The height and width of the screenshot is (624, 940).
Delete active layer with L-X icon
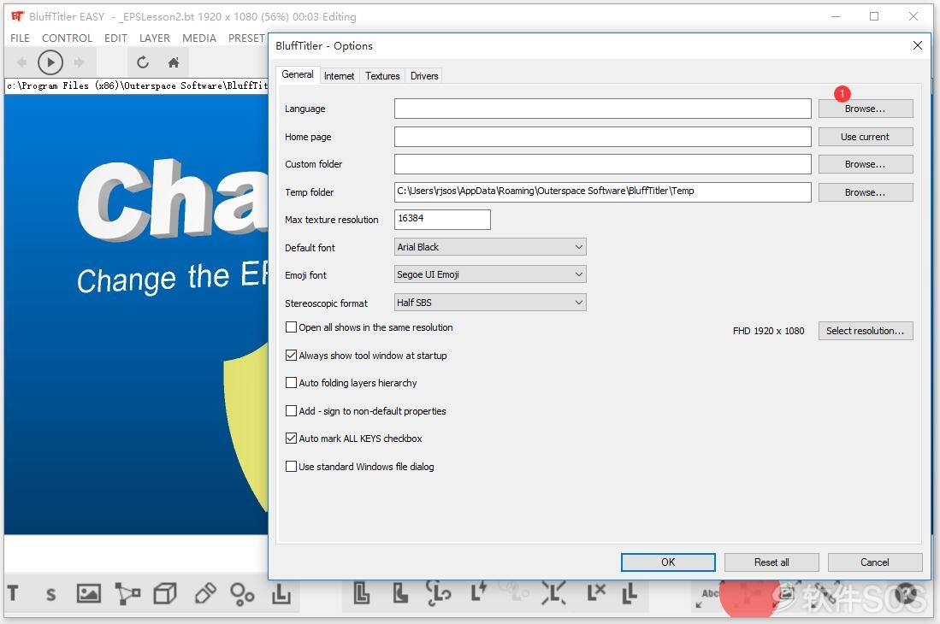(x=596, y=592)
